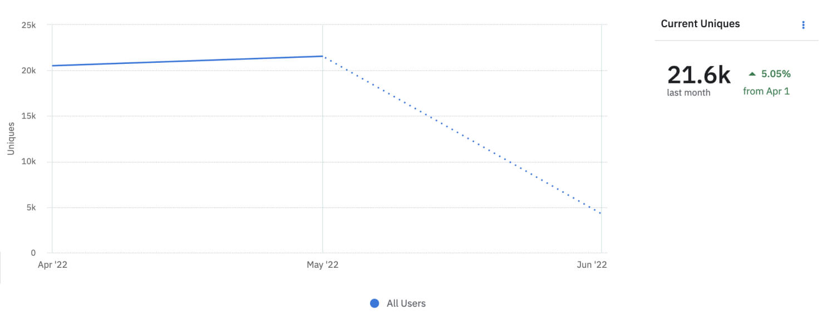
Task: Select the May '22 x-axis label
Action: [322, 265]
